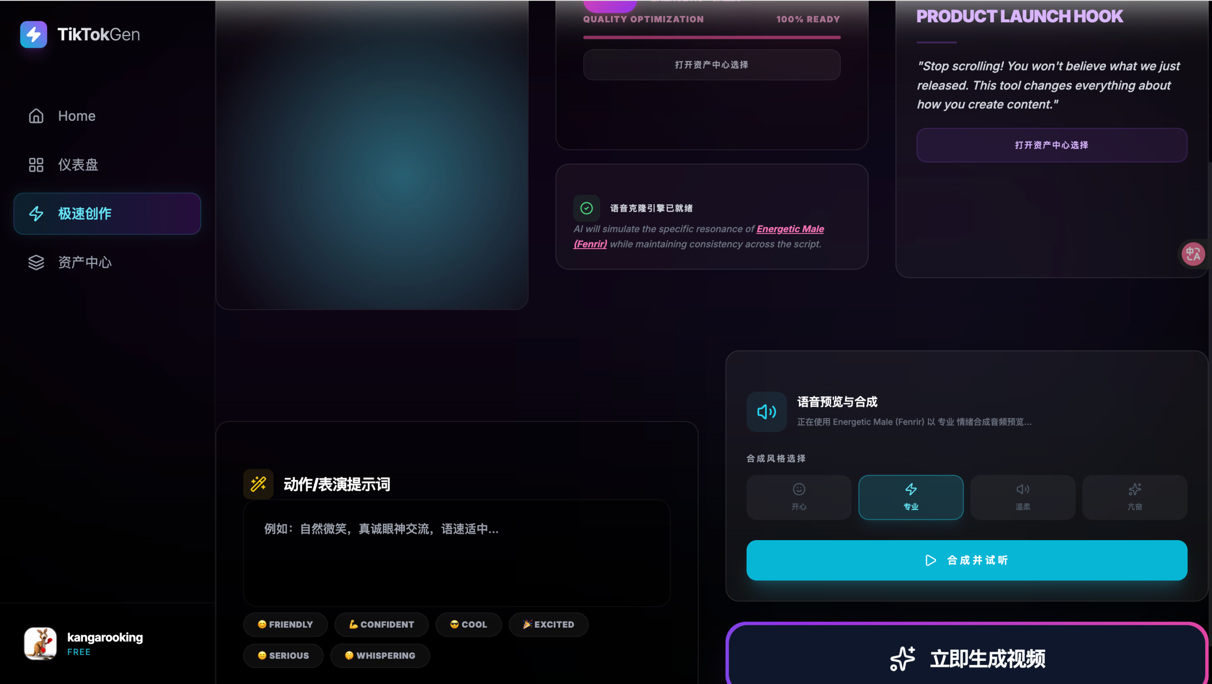1212x684 pixels.
Task: Select the 开心 synthesis style
Action: [799, 497]
